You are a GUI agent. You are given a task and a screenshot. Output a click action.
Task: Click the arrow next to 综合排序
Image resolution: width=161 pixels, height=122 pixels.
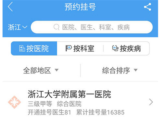tap(136, 70)
